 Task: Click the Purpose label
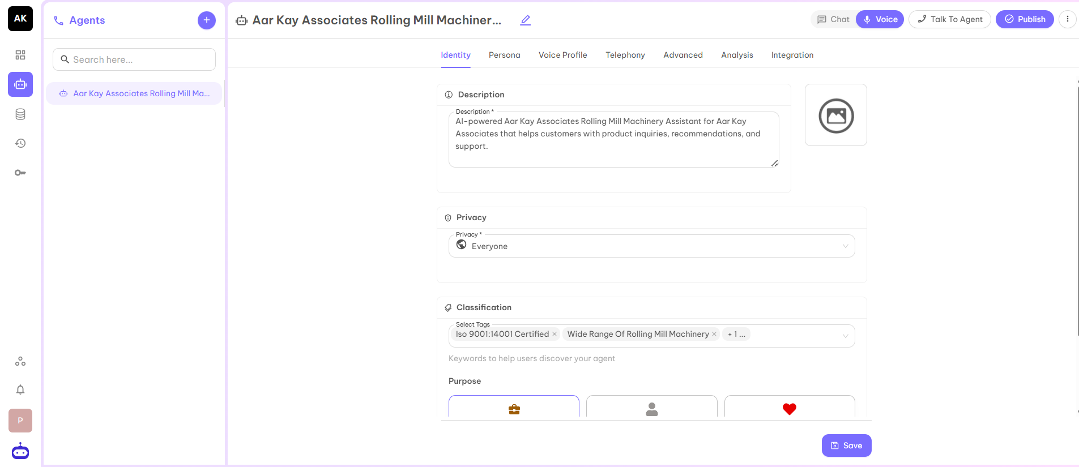point(464,381)
